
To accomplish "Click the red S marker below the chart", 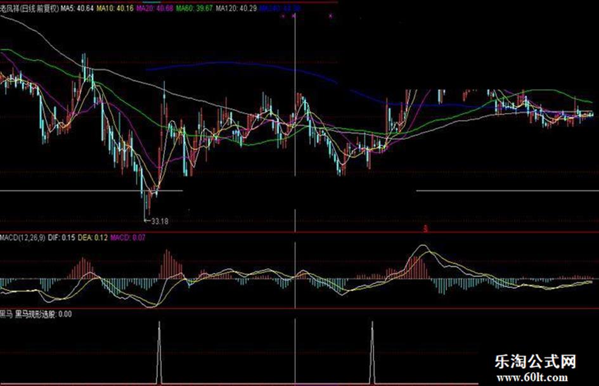I will point(425,229).
